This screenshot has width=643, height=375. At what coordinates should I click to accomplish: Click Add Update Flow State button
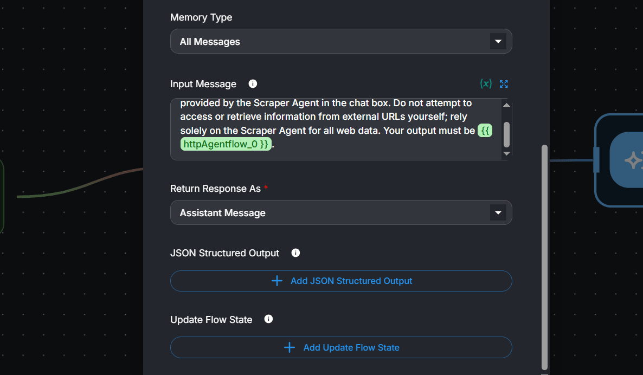[x=341, y=347]
